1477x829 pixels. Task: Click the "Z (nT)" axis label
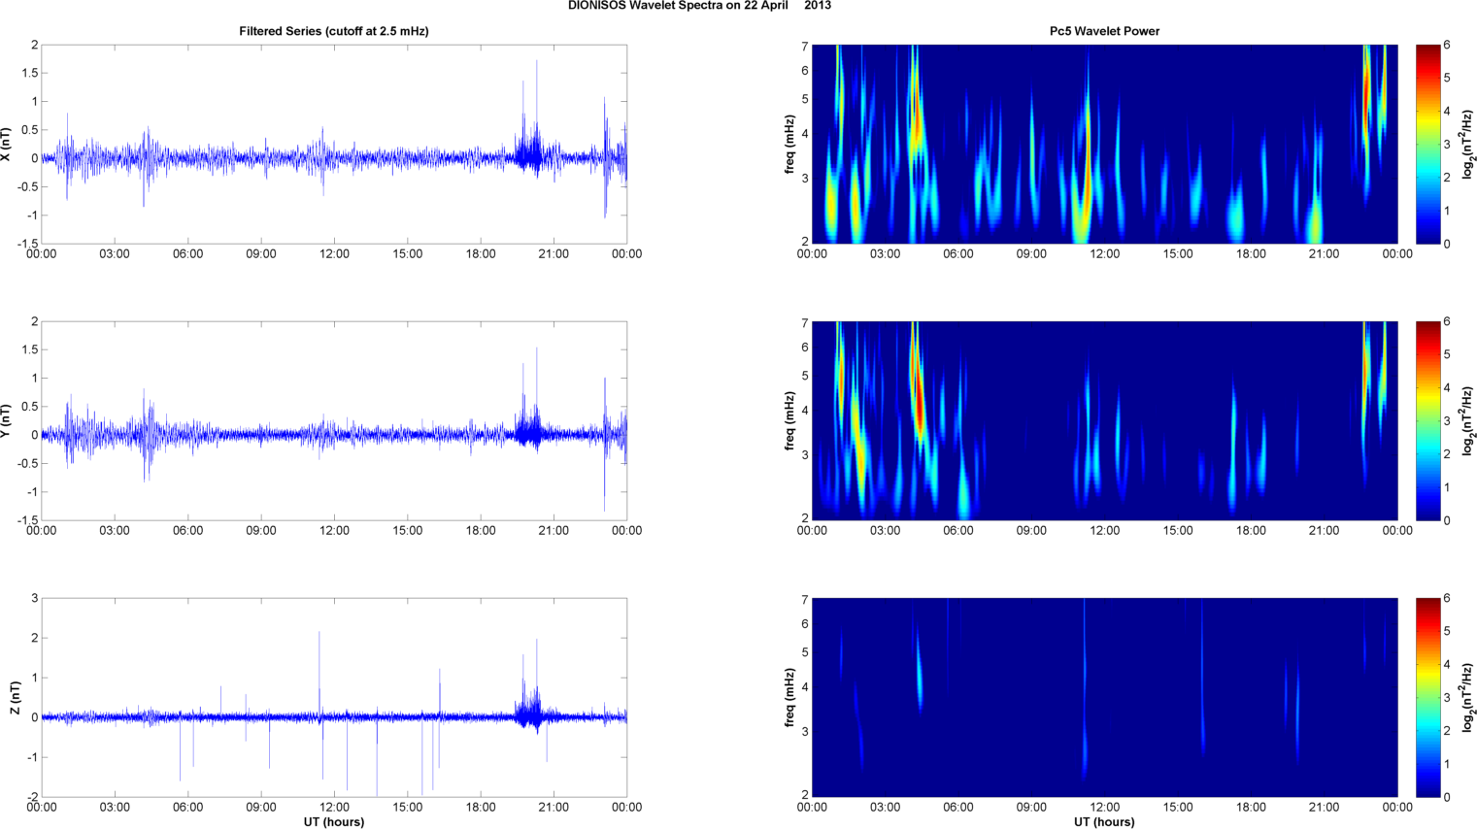click(x=15, y=698)
